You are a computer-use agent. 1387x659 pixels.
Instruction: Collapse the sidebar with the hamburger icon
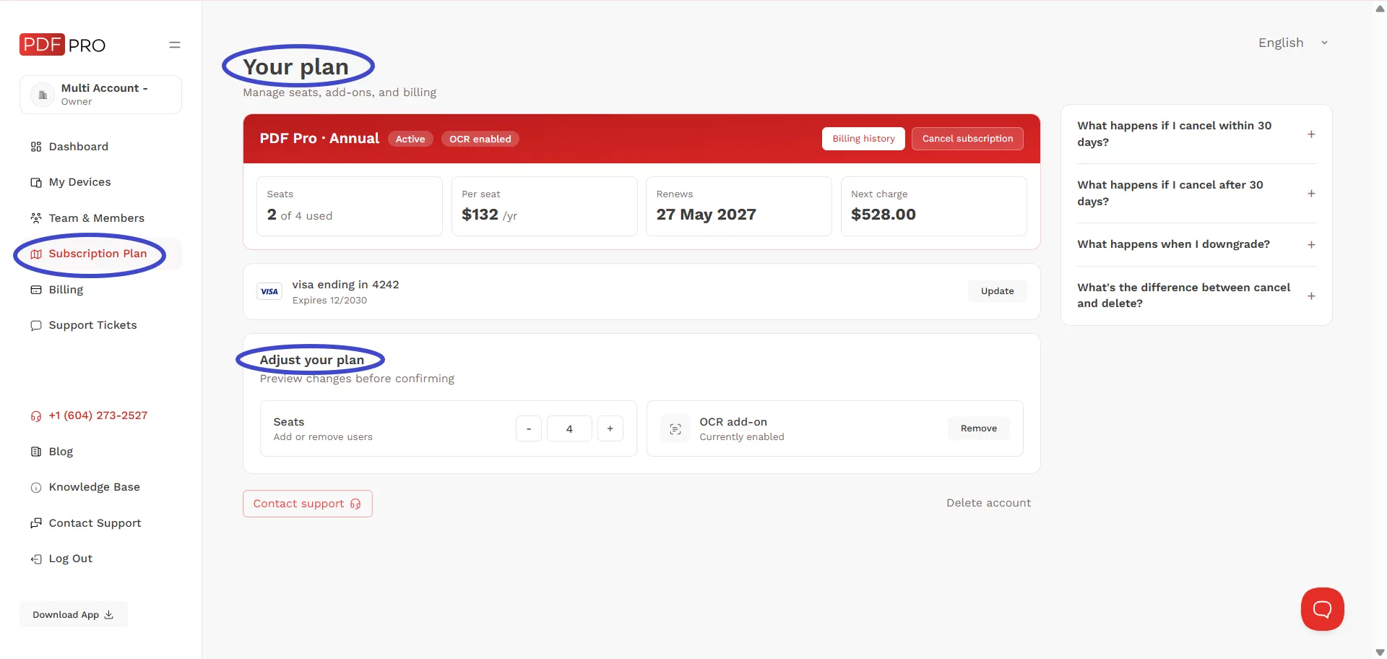click(175, 45)
